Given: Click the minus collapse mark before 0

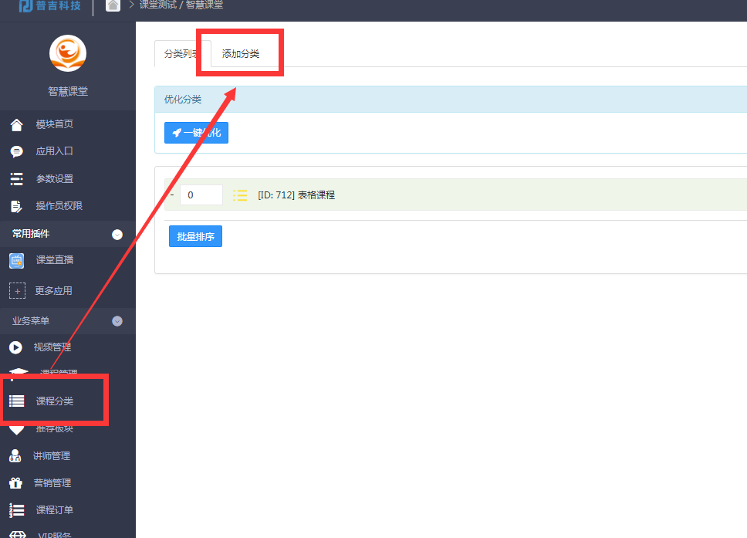Looking at the screenshot, I should pos(172,195).
